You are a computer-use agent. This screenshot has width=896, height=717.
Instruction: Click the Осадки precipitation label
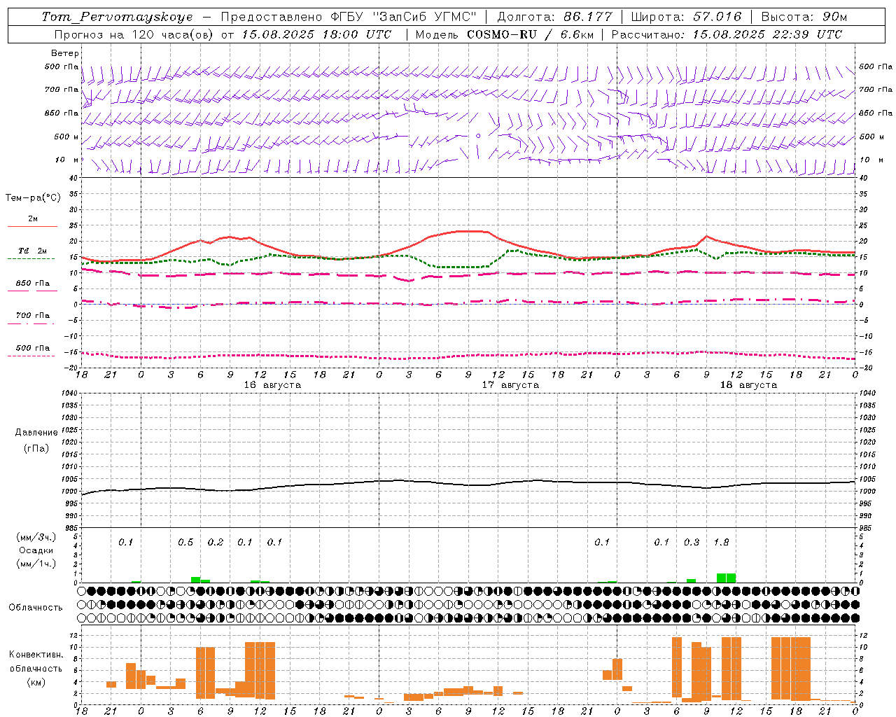36,550
